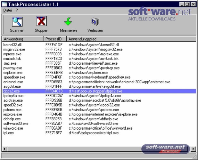The height and width of the screenshot is (160, 198).
Task: Click the TaskProcessLister title bar icon
Action: coord(4,4)
